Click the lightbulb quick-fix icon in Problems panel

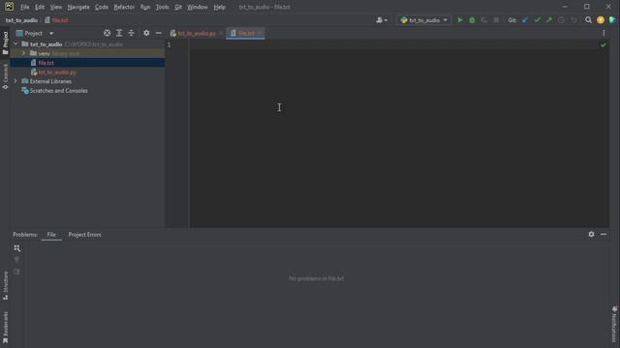(16, 260)
